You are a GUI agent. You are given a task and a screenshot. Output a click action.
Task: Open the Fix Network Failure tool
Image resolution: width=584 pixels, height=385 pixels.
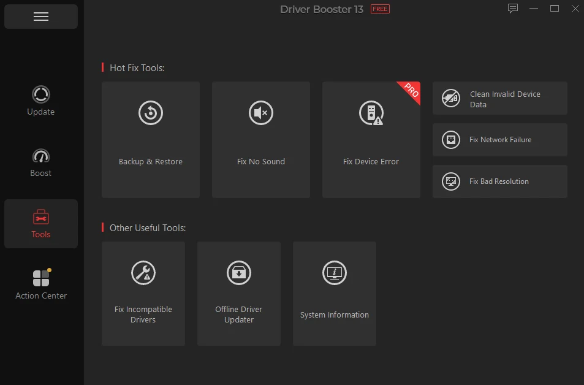(x=499, y=140)
